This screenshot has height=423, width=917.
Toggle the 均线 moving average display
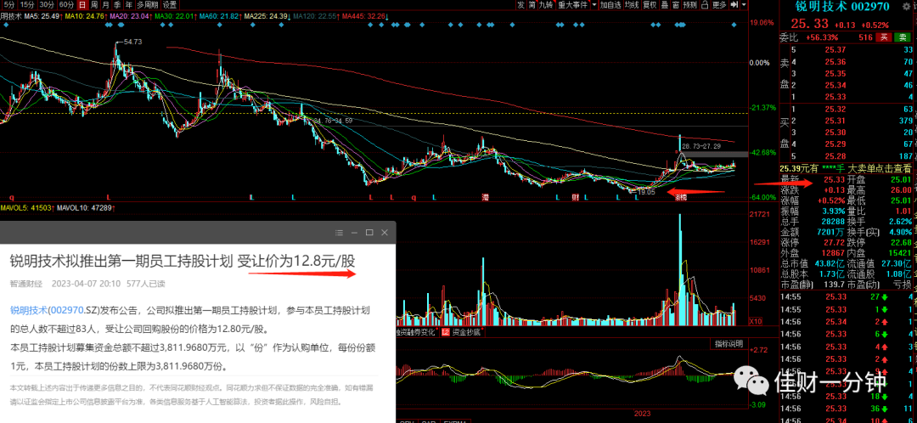coord(632,5)
